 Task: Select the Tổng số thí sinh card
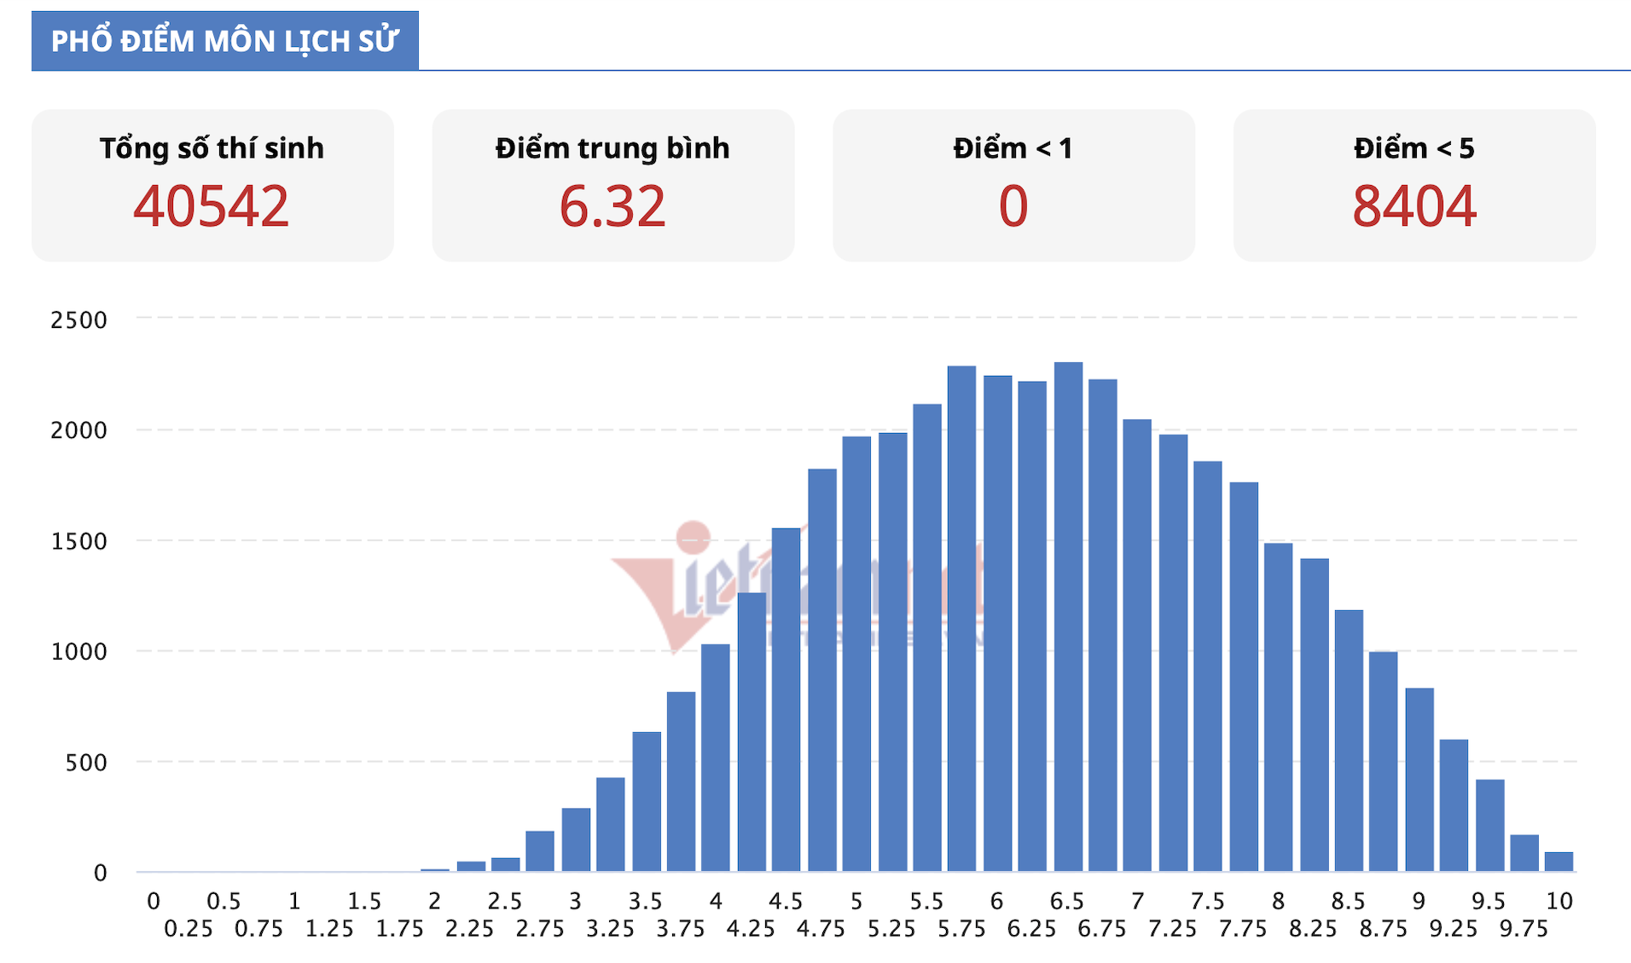tap(212, 185)
